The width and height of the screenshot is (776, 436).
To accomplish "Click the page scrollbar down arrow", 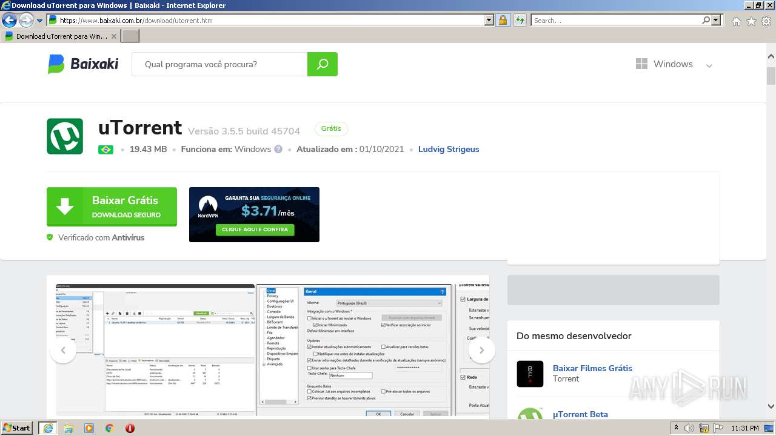I will [x=771, y=406].
